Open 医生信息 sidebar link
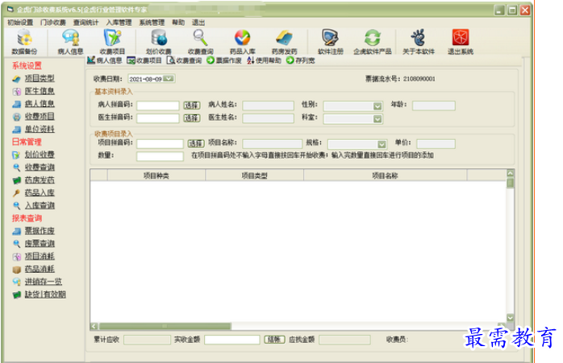563x363 pixels. (x=40, y=91)
